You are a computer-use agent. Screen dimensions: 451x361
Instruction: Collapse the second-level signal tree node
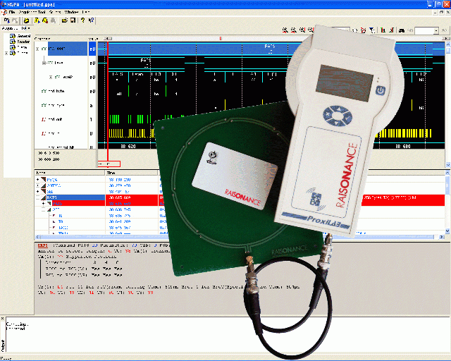coord(44,63)
